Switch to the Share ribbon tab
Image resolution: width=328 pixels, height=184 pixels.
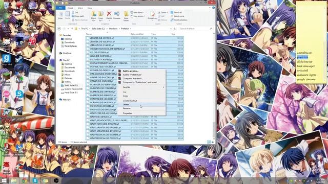coord(80,8)
